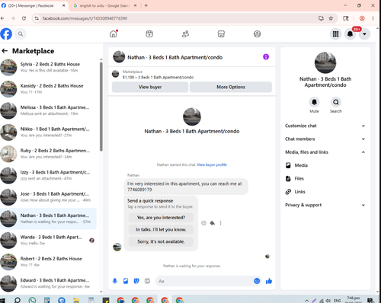Open the Groups profile-circle icon
The width and height of the screenshot is (381, 303).
(x=257, y=33)
